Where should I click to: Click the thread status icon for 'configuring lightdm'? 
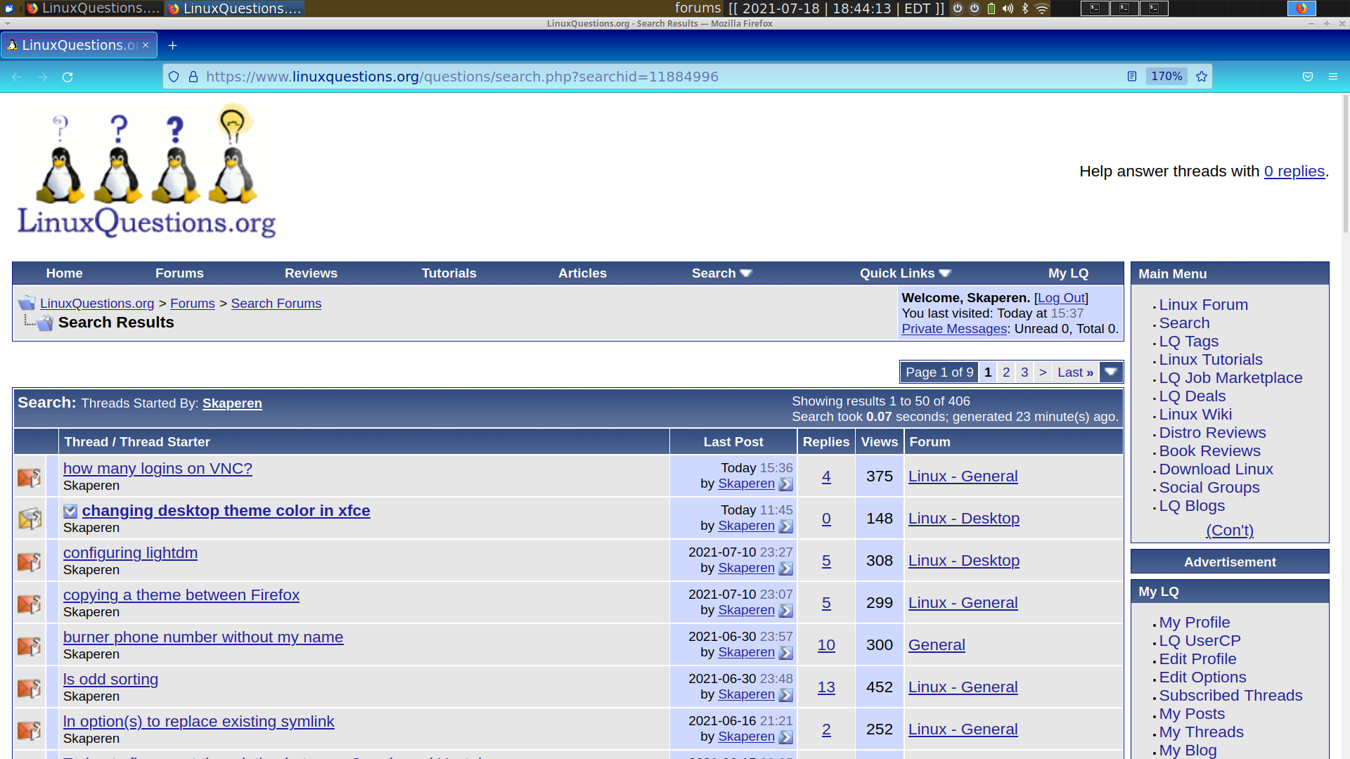coord(30,562)
